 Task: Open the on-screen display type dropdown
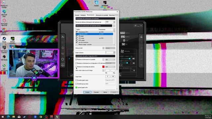tap(110, 59)
